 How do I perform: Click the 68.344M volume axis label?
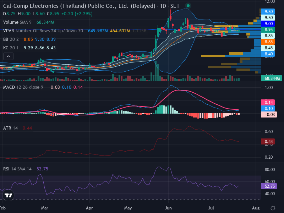(x=272, y=78)
